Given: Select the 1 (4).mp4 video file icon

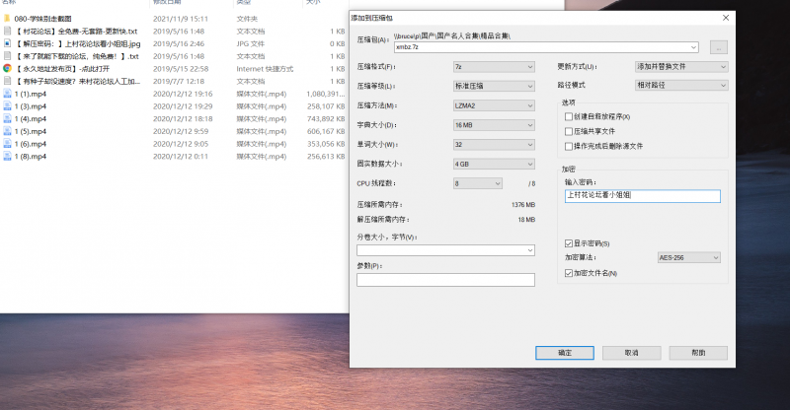Looking at the screenshot, I should (x=7, y=118).
